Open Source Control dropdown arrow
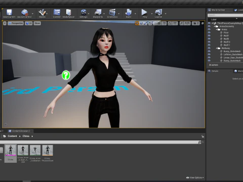The height and width of the screenshot is (182, 243). tap(32, 14)
